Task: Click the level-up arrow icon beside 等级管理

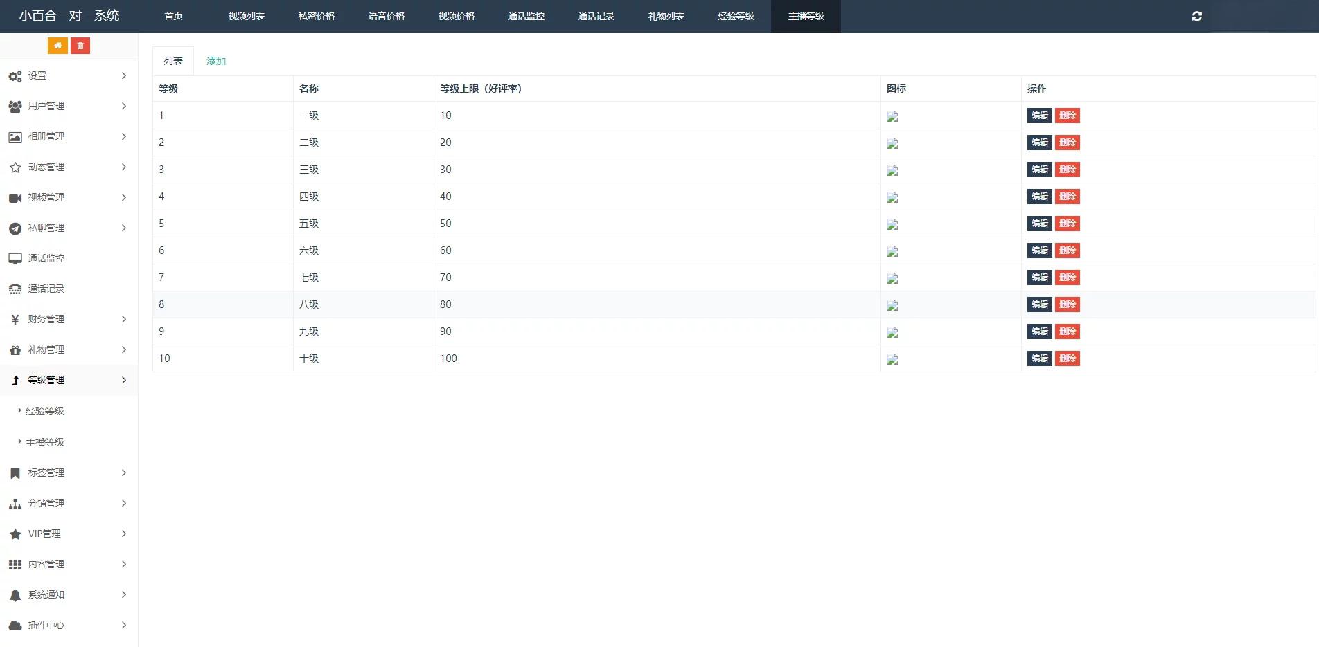Action: pyautogui.click(x=15, y=381)
